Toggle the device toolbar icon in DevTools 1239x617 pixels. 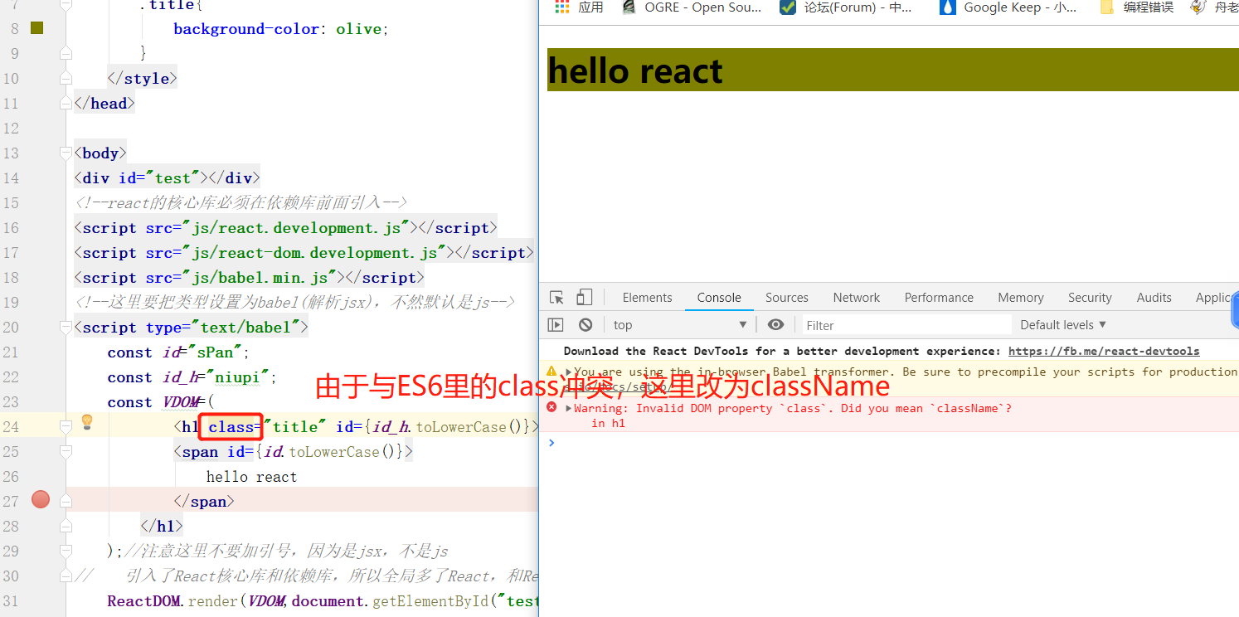coord(585,298)
